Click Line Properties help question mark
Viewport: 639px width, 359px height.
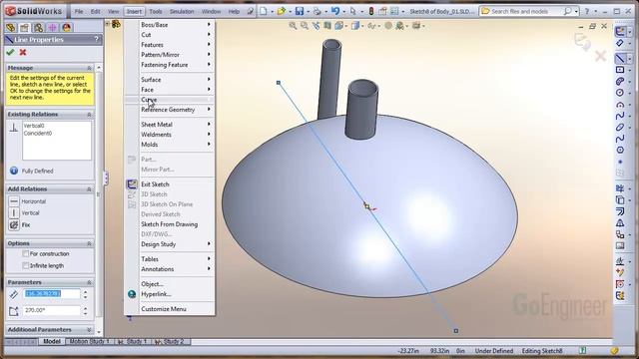(x=96, y=40)
